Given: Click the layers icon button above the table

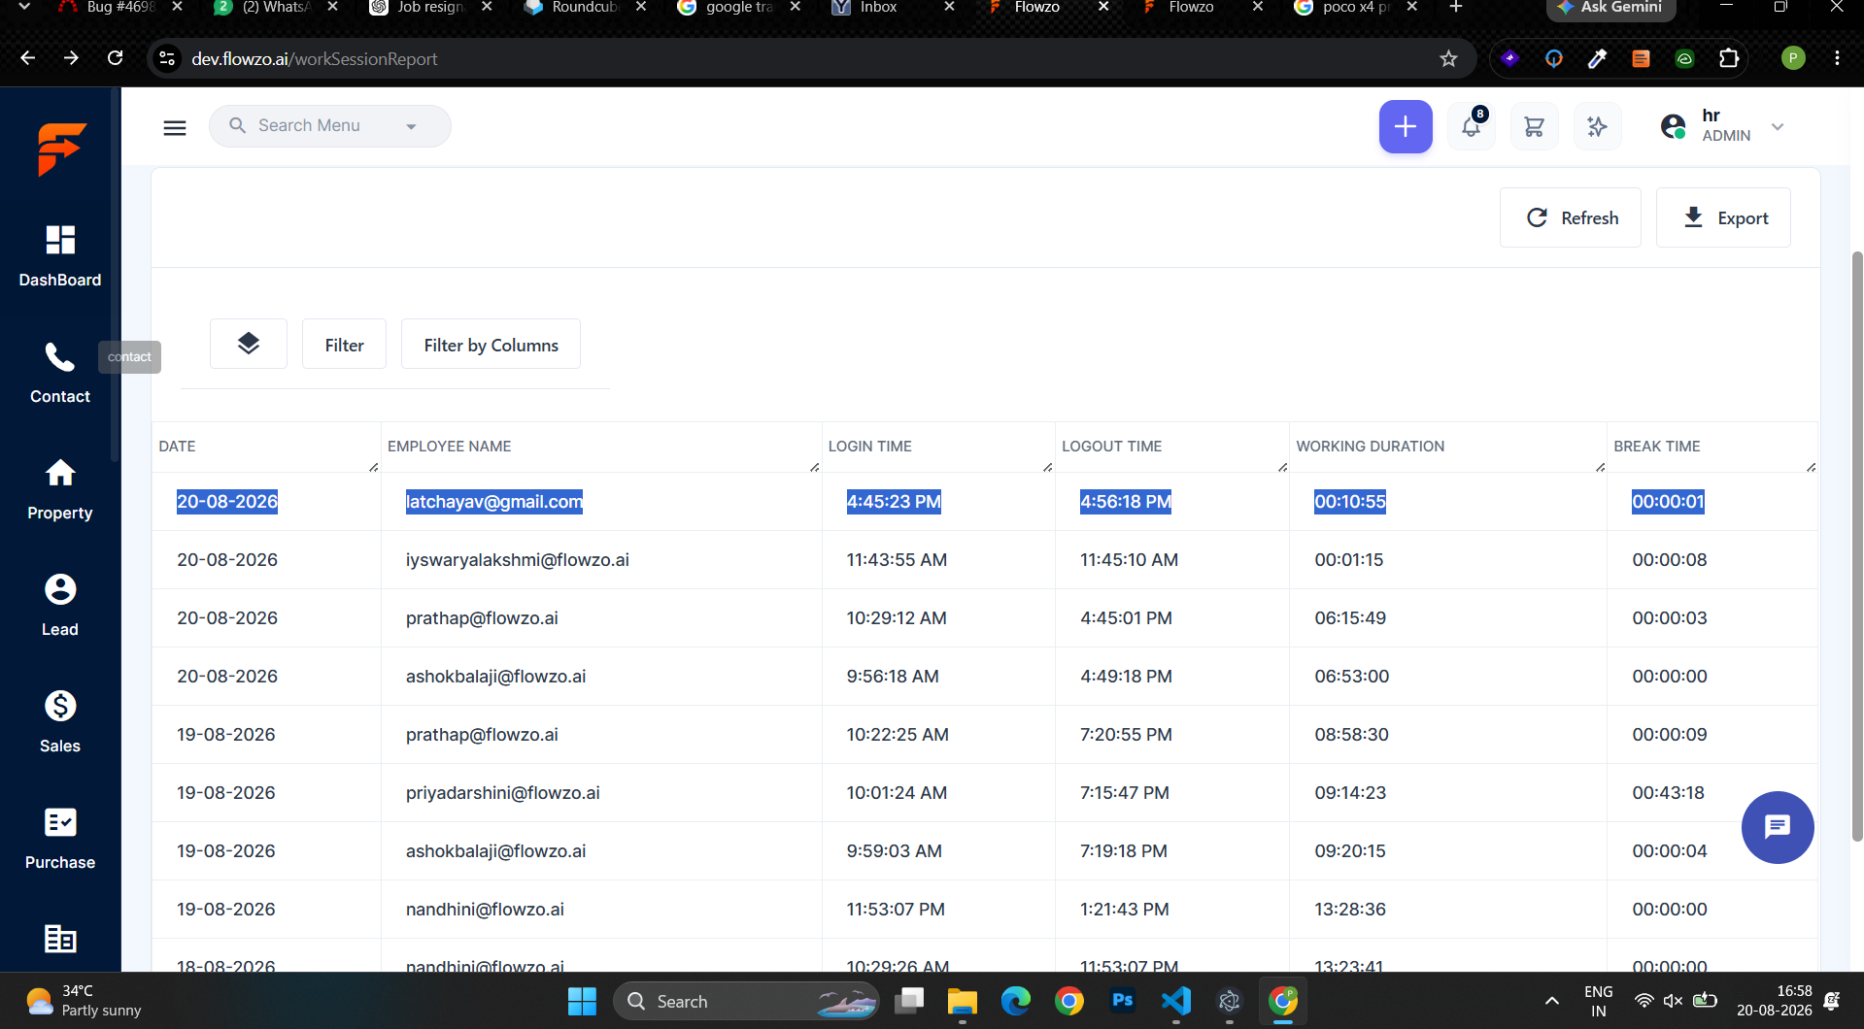Looking at the screenshot, I should point(249,344).
